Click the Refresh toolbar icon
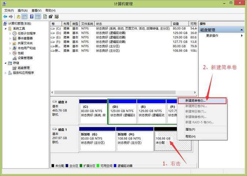Image resolution: width=247 pixels, height=176 pixels. (x=45, y=16)
